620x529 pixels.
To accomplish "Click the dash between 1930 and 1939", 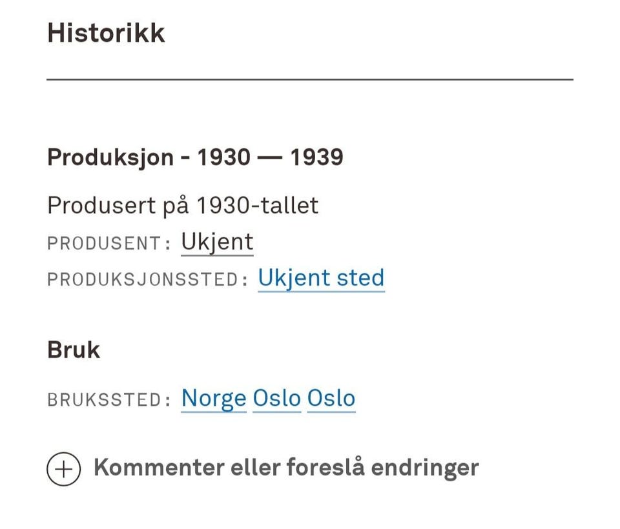I will (270, 157).
